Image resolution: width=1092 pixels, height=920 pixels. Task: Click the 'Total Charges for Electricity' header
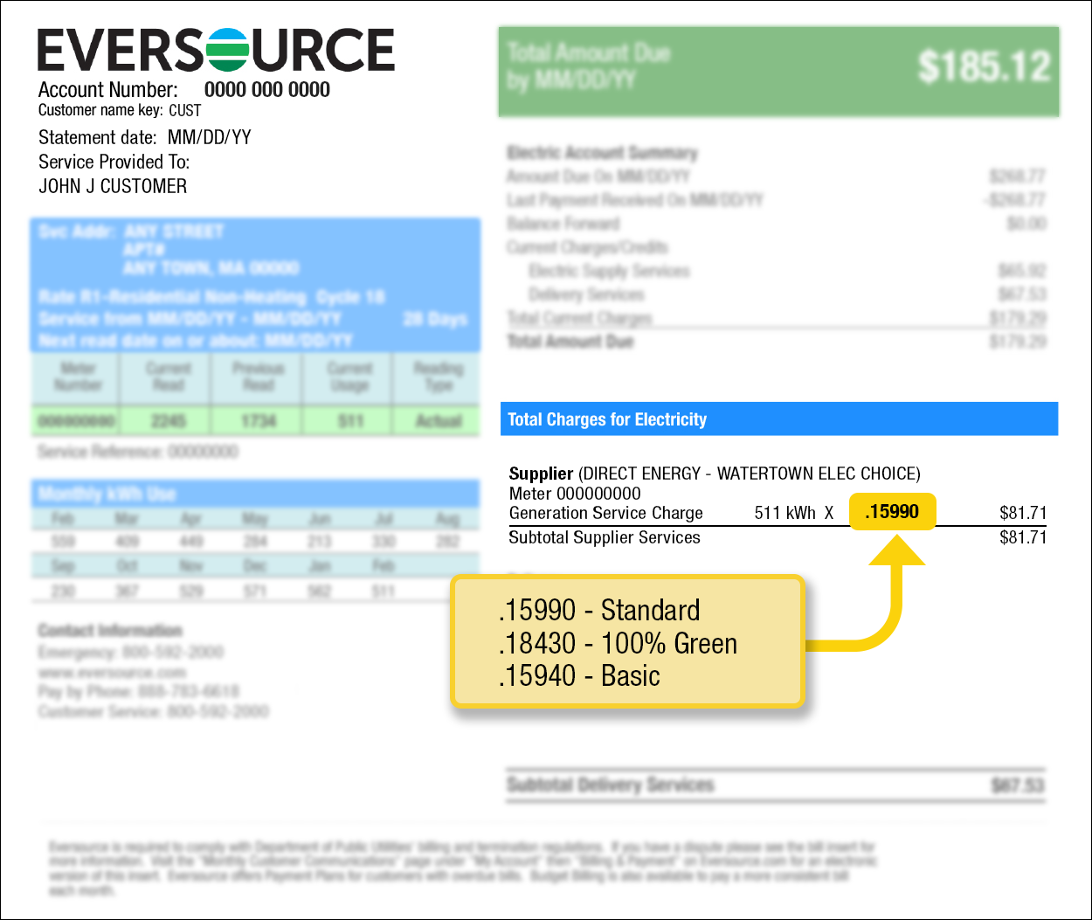(x=778, y=419)
